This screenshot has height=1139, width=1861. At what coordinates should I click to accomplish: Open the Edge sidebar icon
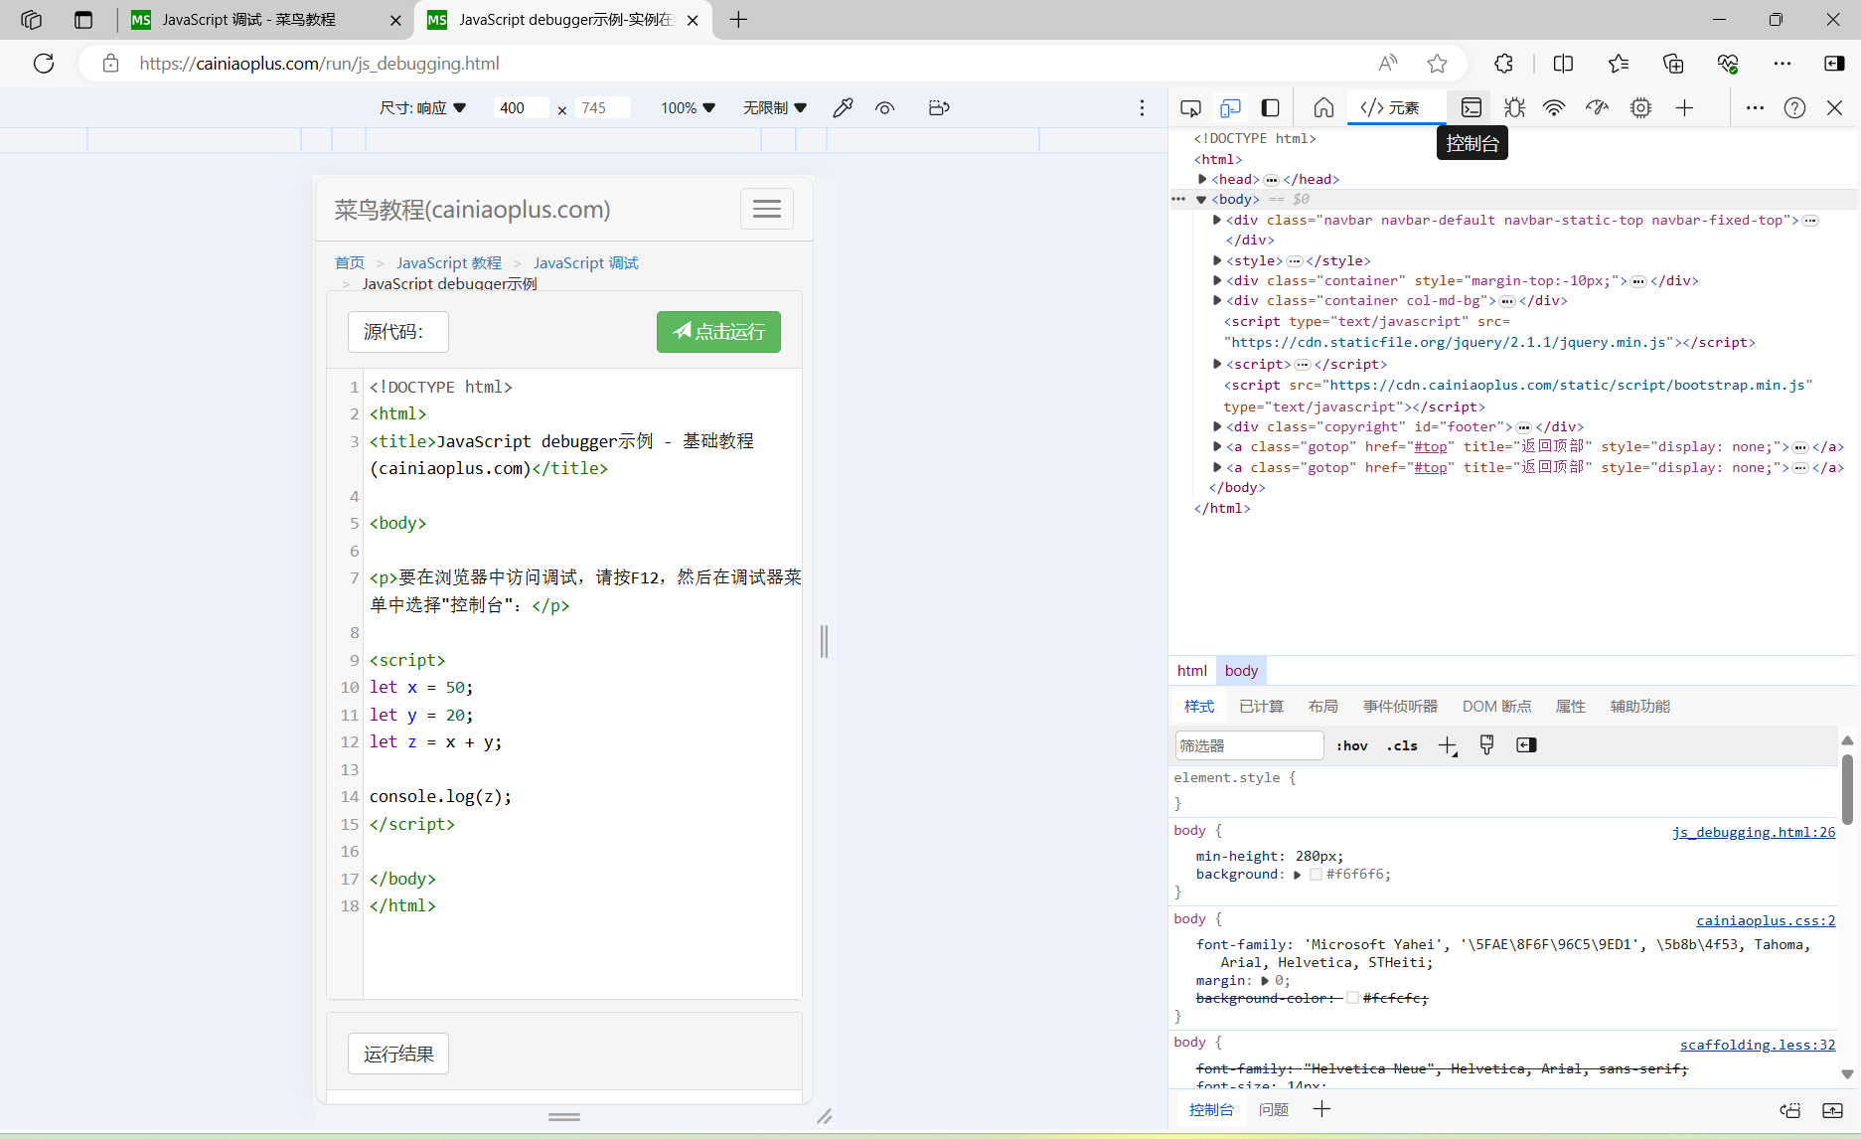pos(1834,64)
